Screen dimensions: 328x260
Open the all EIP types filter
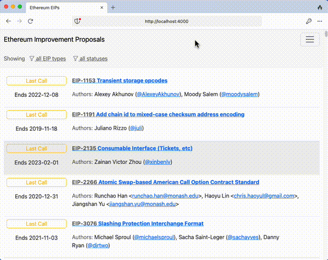tap(48, 59)
